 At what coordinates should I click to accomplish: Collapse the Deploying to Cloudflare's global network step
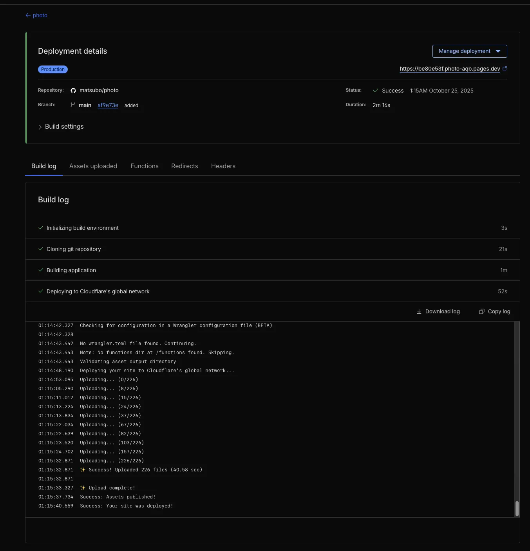(x=273, y=291)
